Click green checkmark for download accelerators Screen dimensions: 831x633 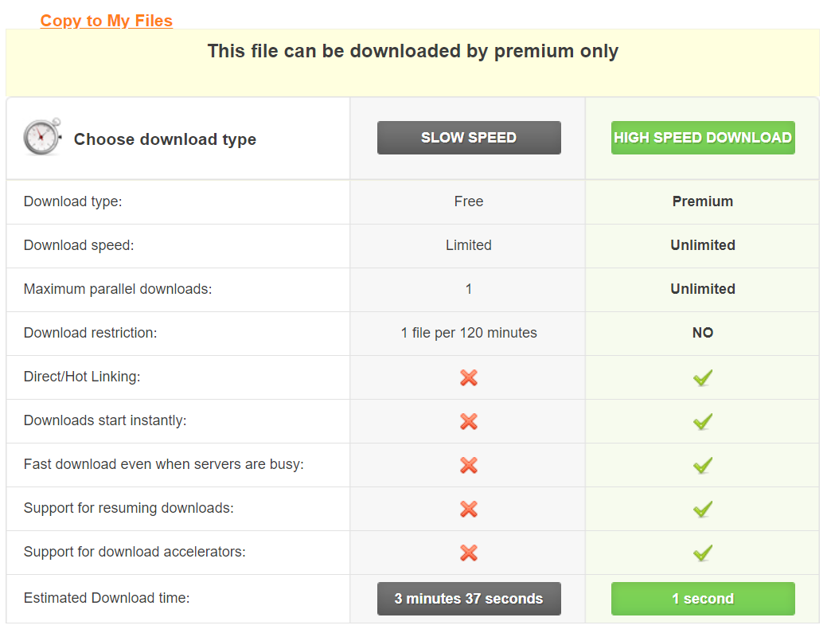703,553
